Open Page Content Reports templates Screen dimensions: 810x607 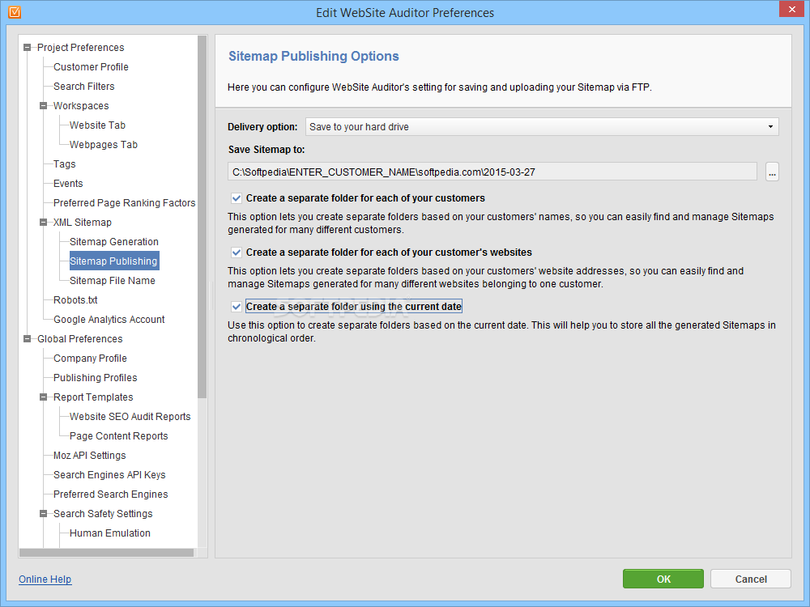click(118, 436)
